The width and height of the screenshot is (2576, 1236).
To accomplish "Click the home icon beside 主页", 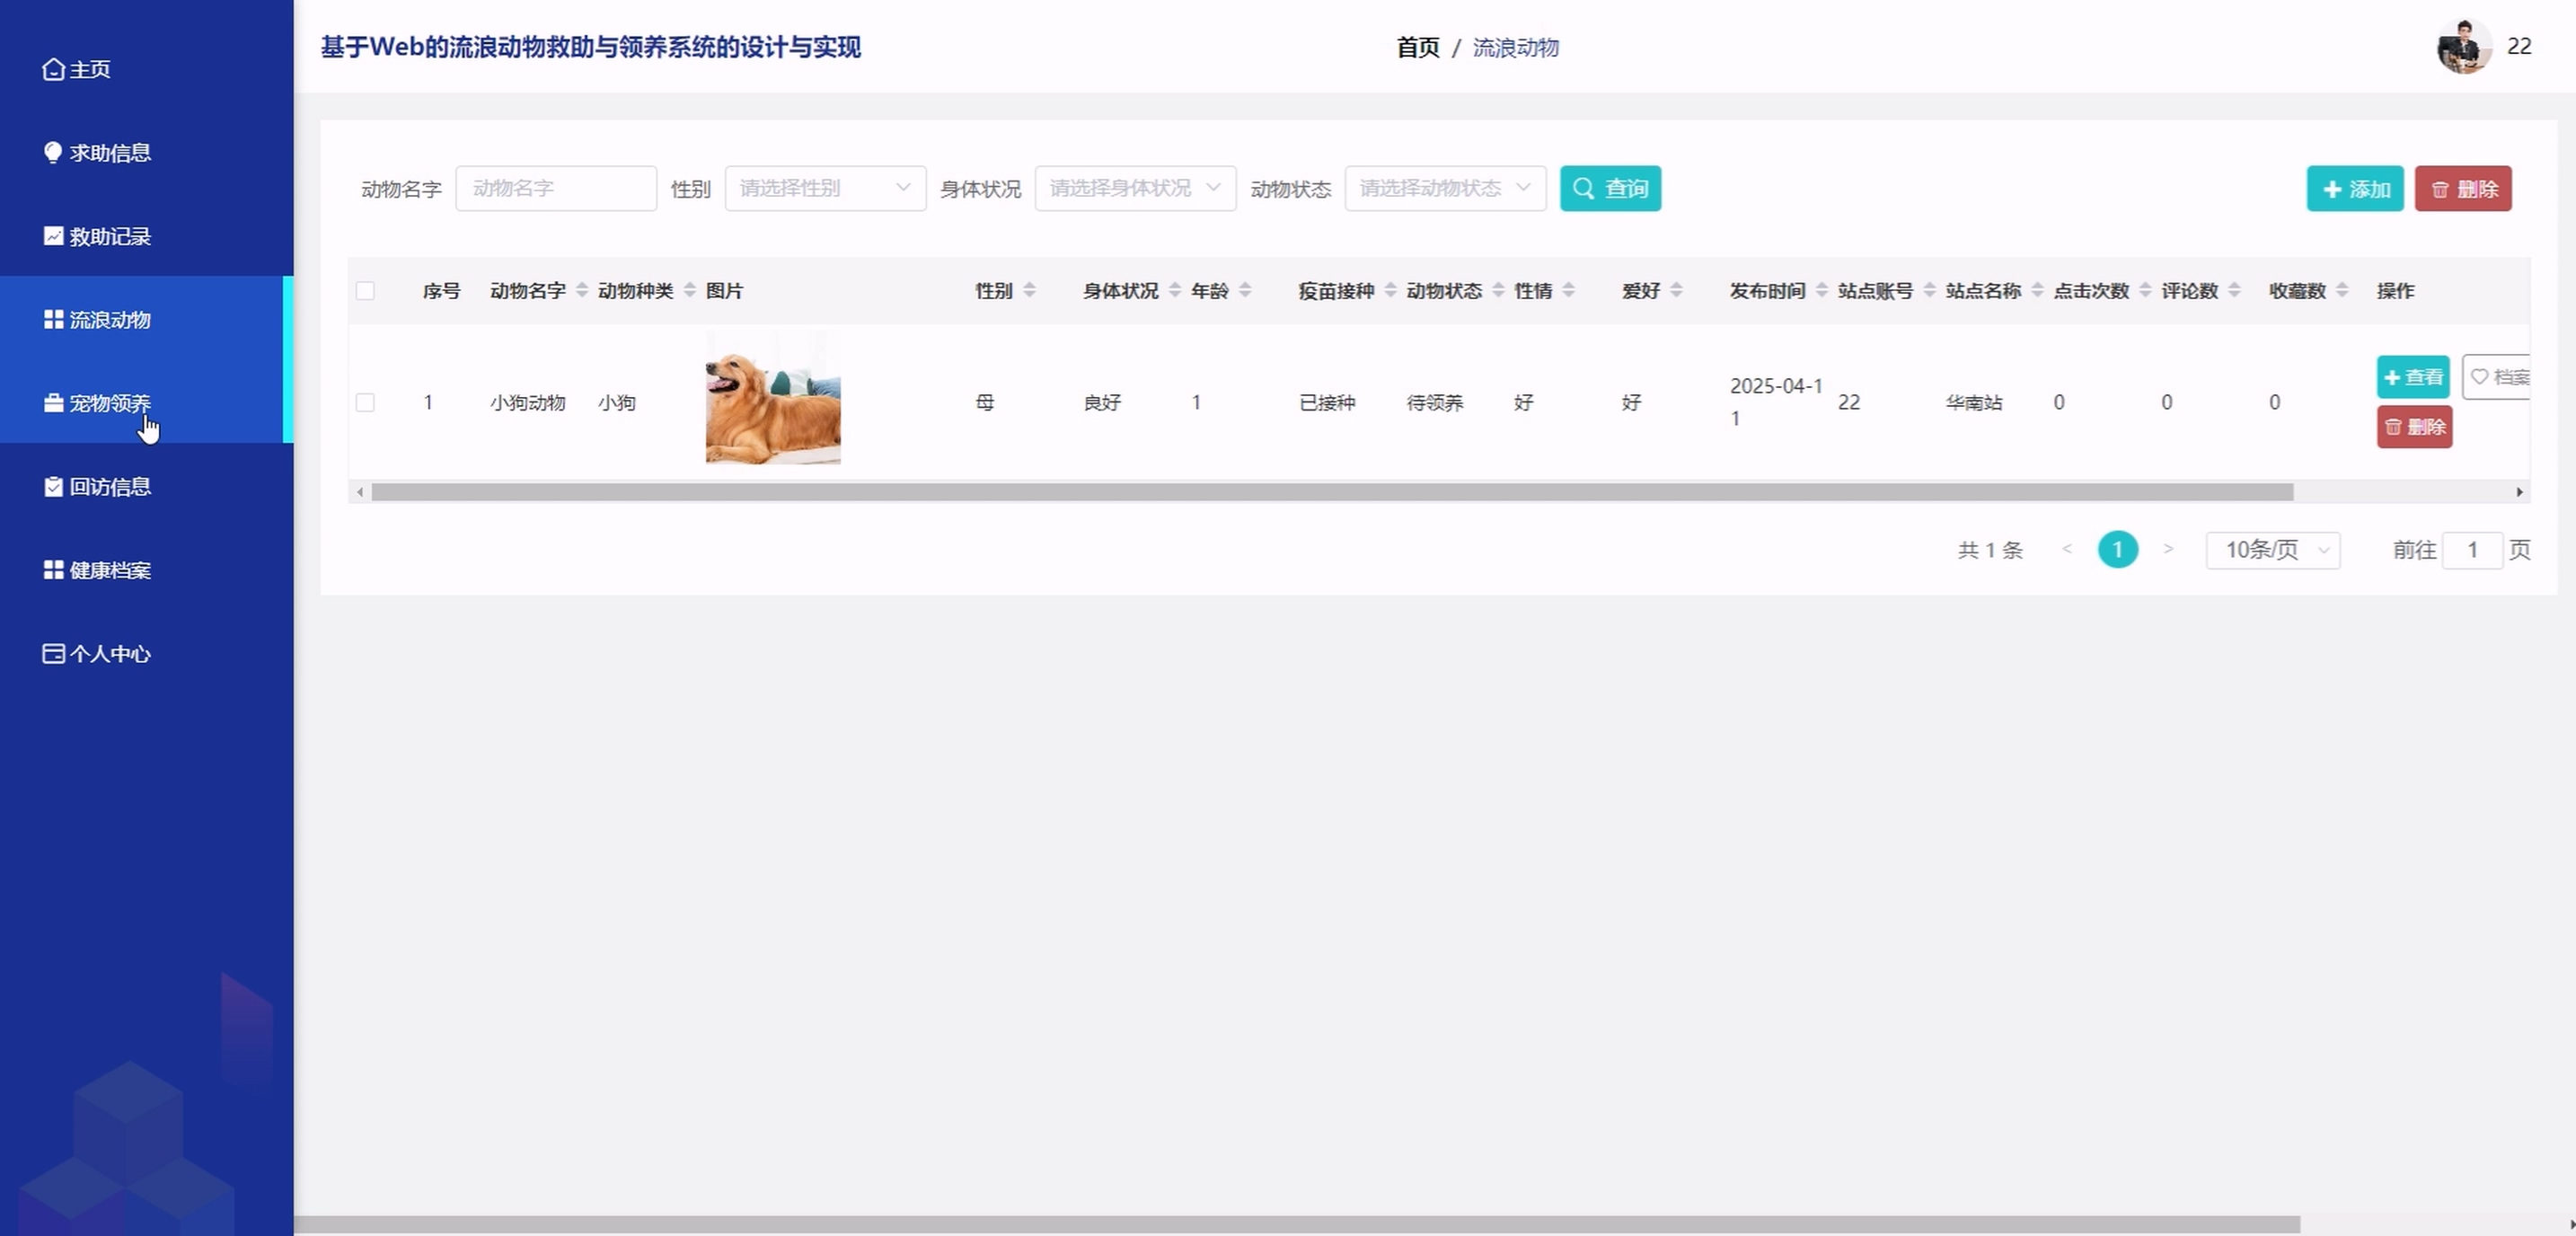I will pos(53,69).
